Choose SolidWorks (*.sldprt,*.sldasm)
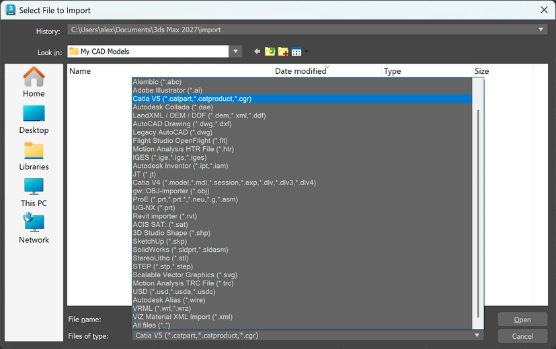 coord(302,250)
